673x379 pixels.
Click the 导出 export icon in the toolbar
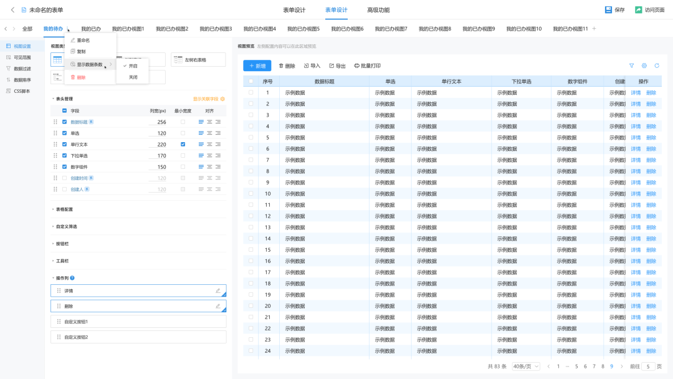tap(332, 65)
